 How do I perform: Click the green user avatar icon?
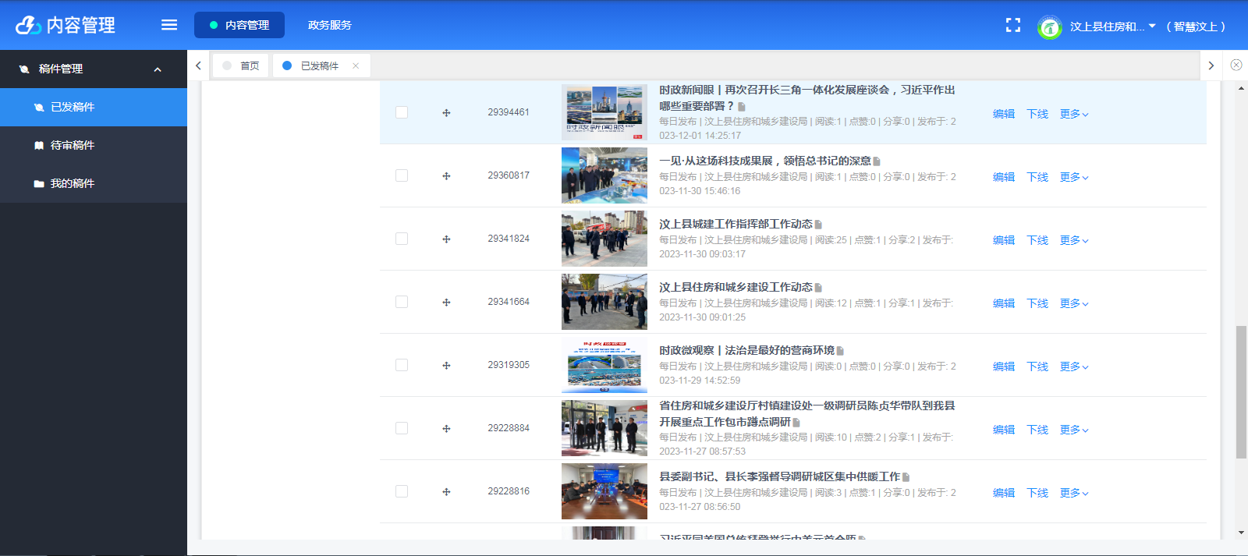[1050, 27]
